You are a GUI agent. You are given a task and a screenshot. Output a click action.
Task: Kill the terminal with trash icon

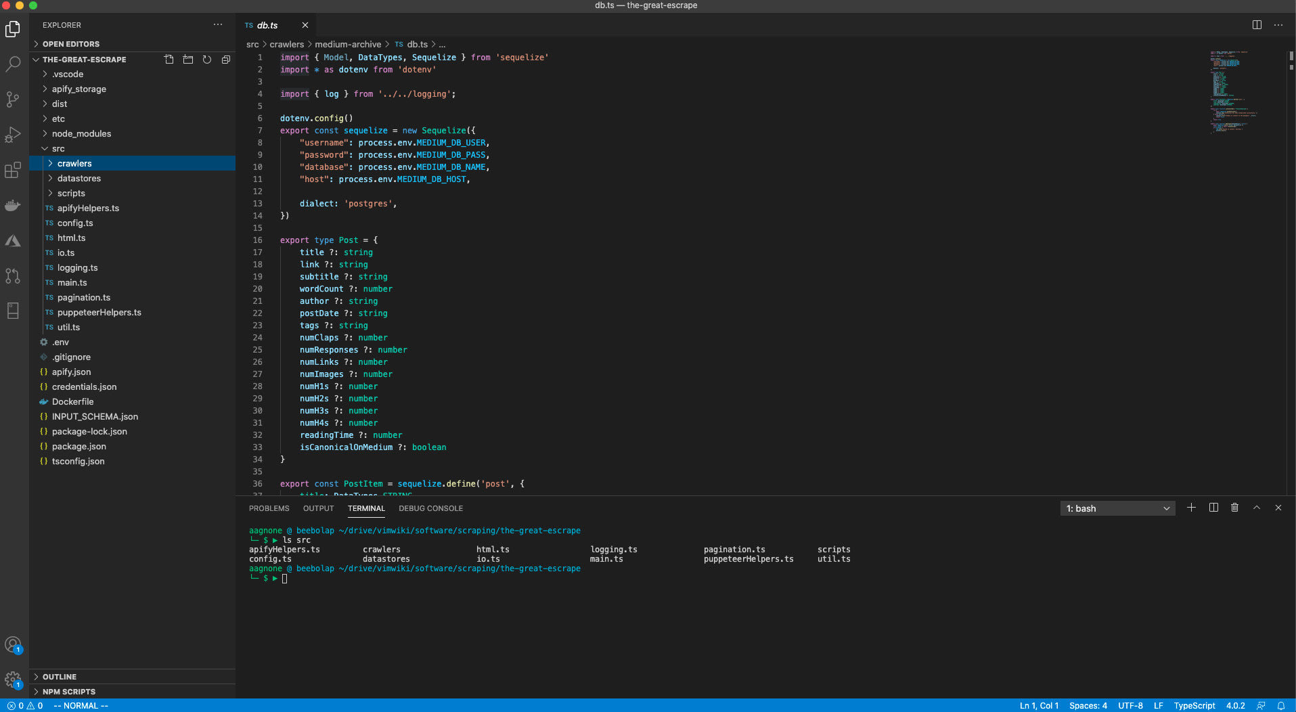click(x=1234, y=508)
